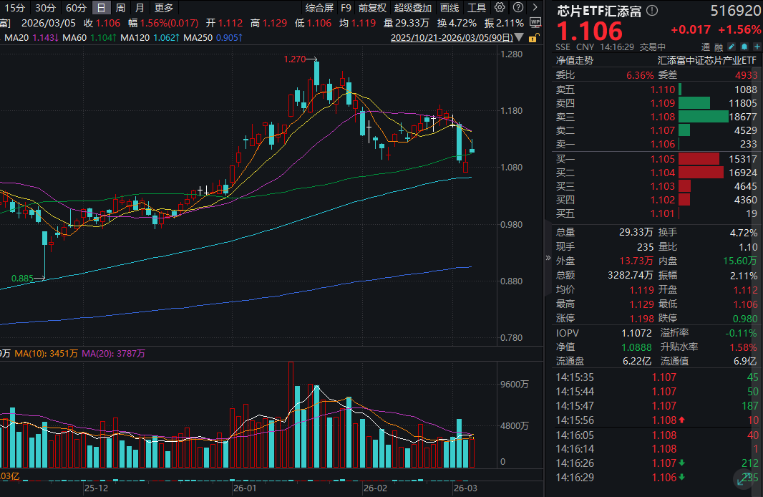Image resolution: width=763 pixels, height=497 pixels.
Task: Click the 前复权 adjustment button
Action: [372, 8]
